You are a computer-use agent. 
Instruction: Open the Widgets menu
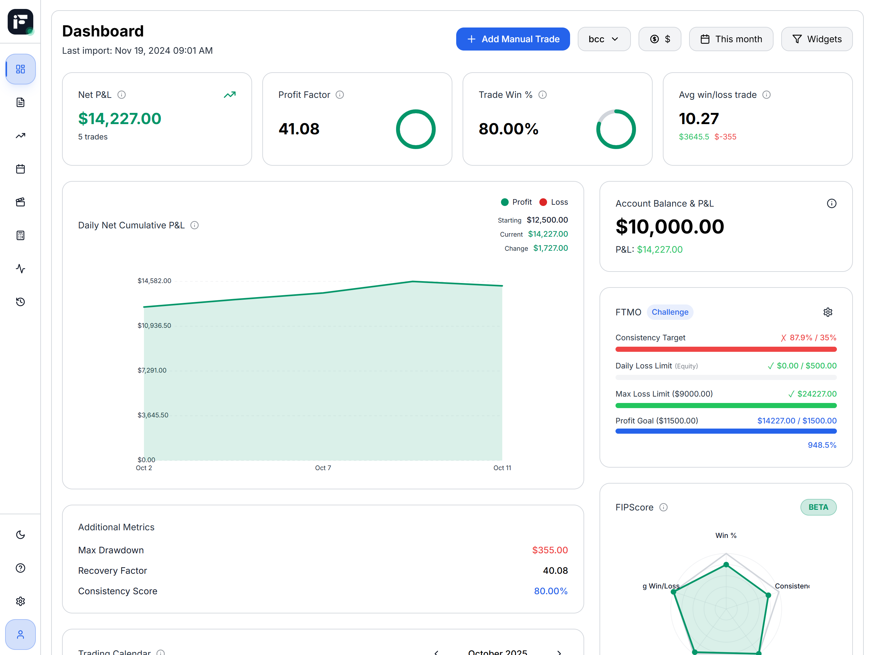pos(817,39)
